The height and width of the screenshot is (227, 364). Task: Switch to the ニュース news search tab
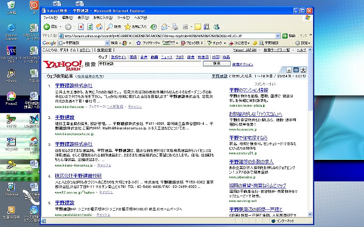167,57
